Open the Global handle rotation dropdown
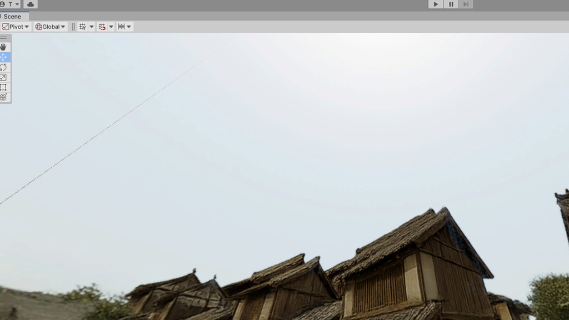The image size is (569, 320). tap(51, 27)
